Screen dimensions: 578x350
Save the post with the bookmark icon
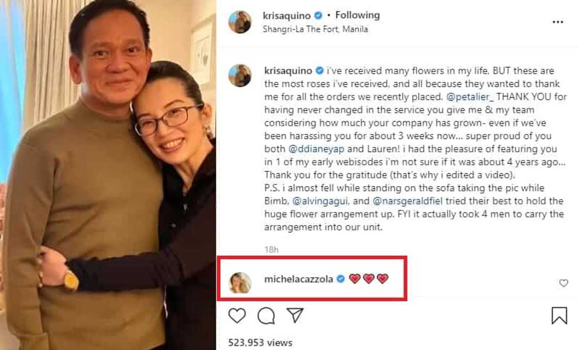click(559, 315)
